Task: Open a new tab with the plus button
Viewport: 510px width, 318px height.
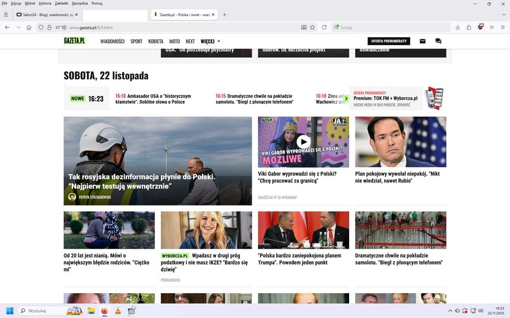Action: 224,14
